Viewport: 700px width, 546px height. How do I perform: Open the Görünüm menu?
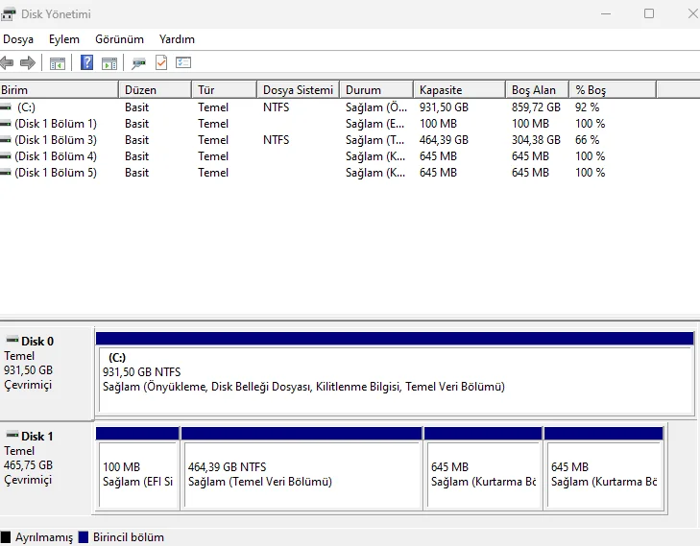tap(119, 39)
